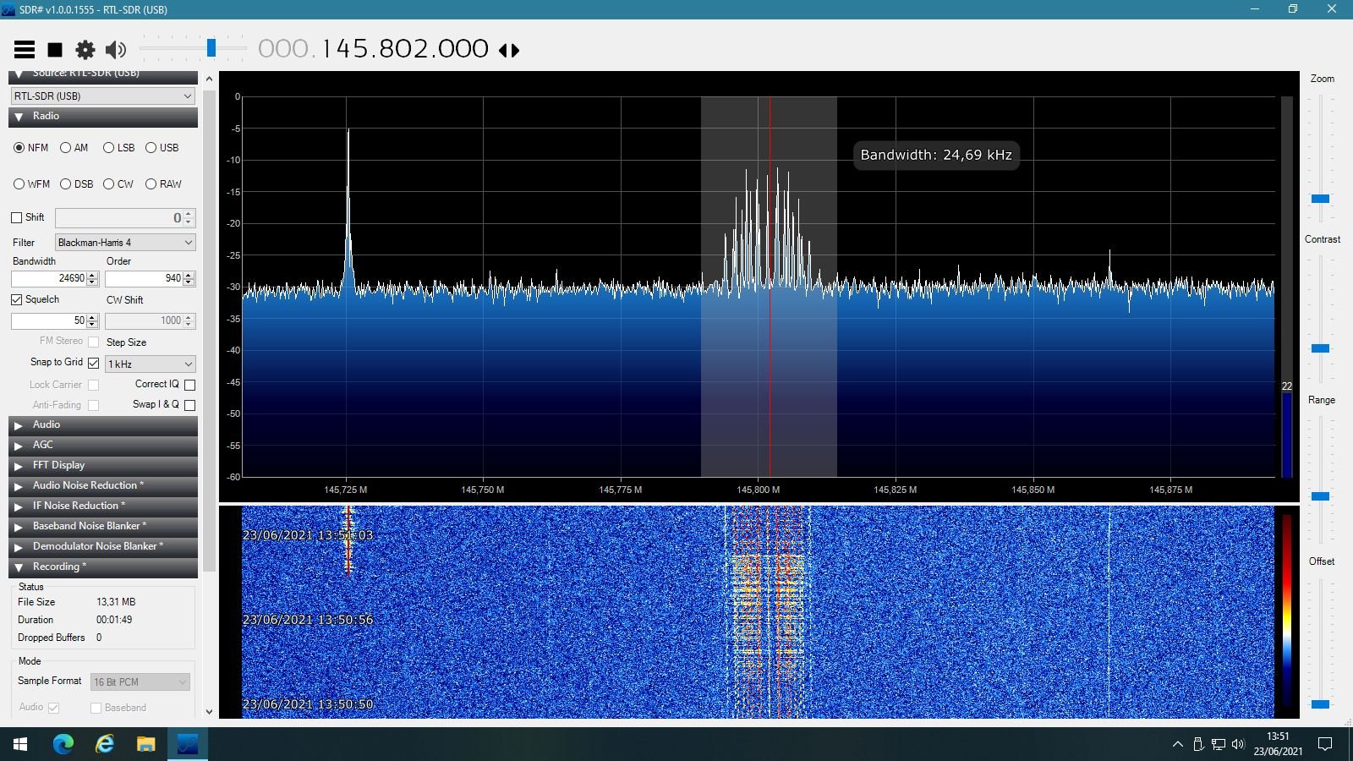Click the side panel scroll-up arrow
The height and width of the screenshot is (761, 1353).
(210, 79)
